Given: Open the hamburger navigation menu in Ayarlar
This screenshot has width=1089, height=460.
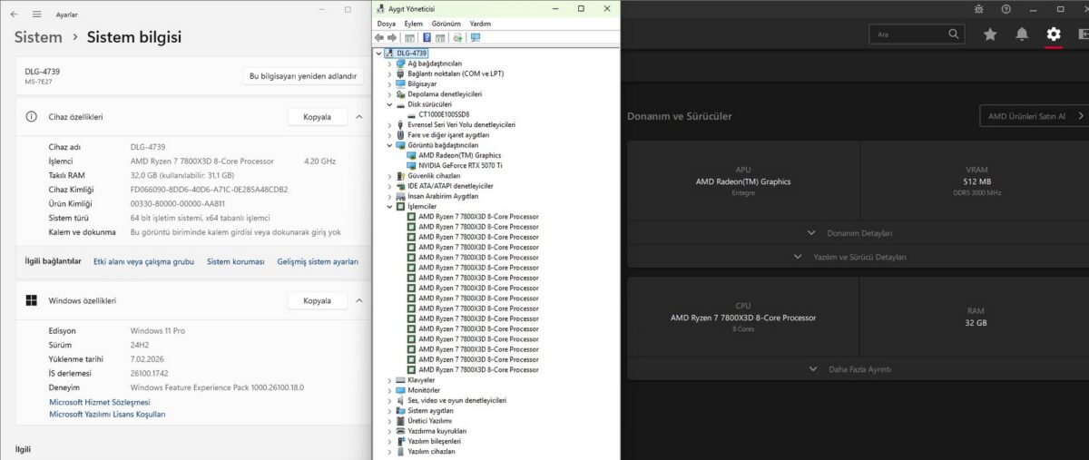Looking at the screenshot, I should (x=36, y=15).
